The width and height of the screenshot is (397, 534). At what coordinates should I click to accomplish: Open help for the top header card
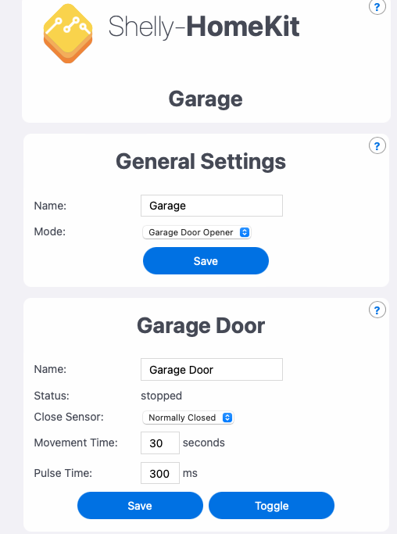(377, 7)
